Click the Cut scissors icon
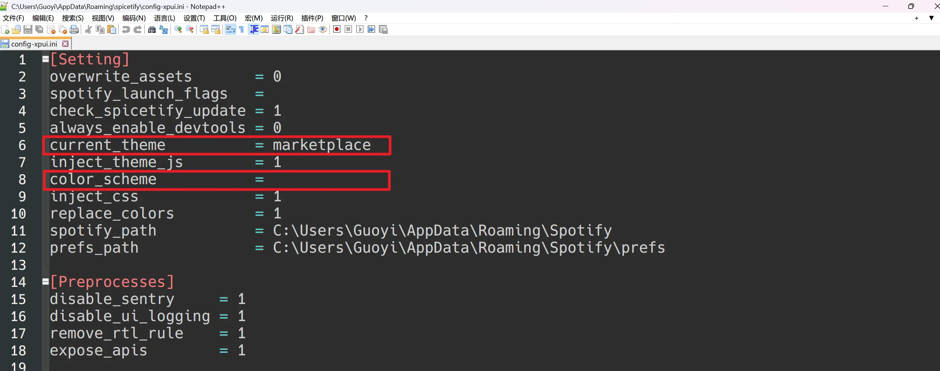Screen dimensions: 940x371 tap(89, 29)
